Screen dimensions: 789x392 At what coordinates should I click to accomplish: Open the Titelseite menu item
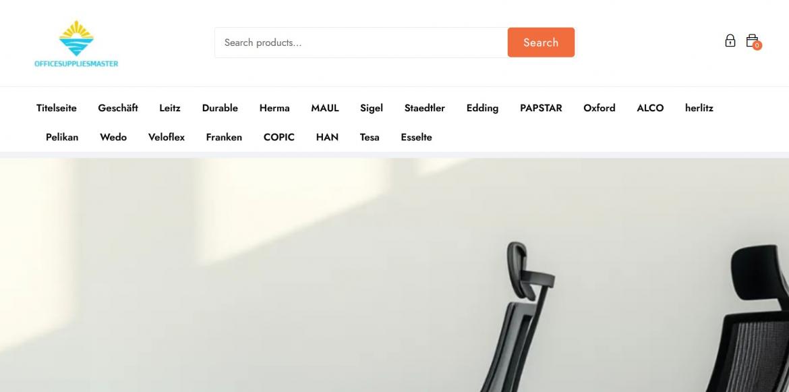coord(57,108)
